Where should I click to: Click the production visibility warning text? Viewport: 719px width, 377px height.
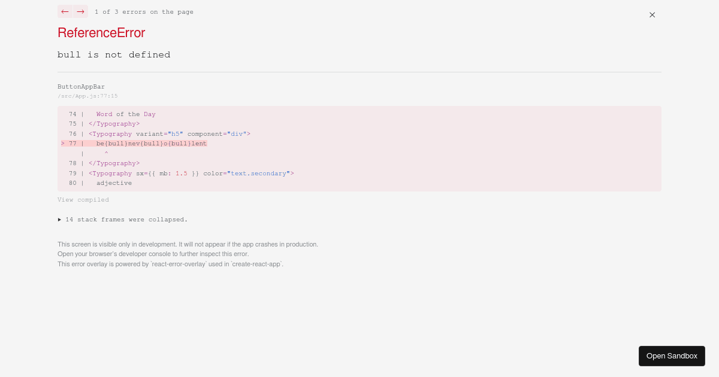(x=188, y=244)
